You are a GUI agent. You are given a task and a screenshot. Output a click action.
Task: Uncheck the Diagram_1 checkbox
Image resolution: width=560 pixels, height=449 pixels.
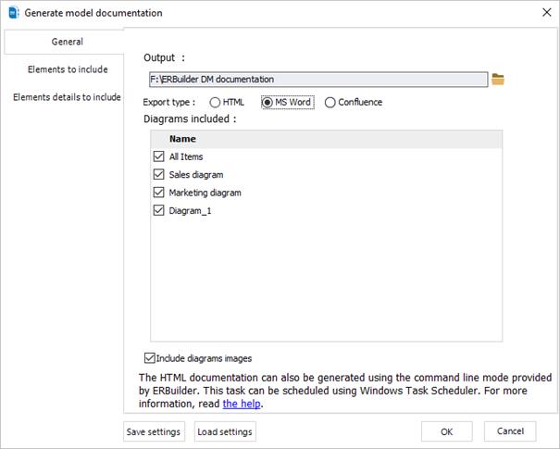coord(158,211)
